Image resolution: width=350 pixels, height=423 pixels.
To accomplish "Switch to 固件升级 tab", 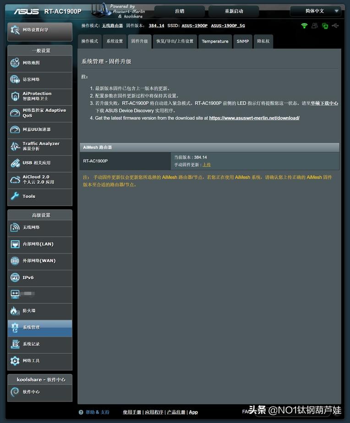I will (139, 41).
